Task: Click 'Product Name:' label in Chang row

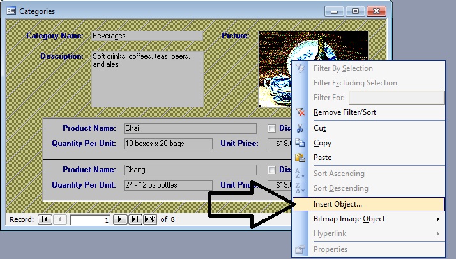Action: [x=89, y=170]
